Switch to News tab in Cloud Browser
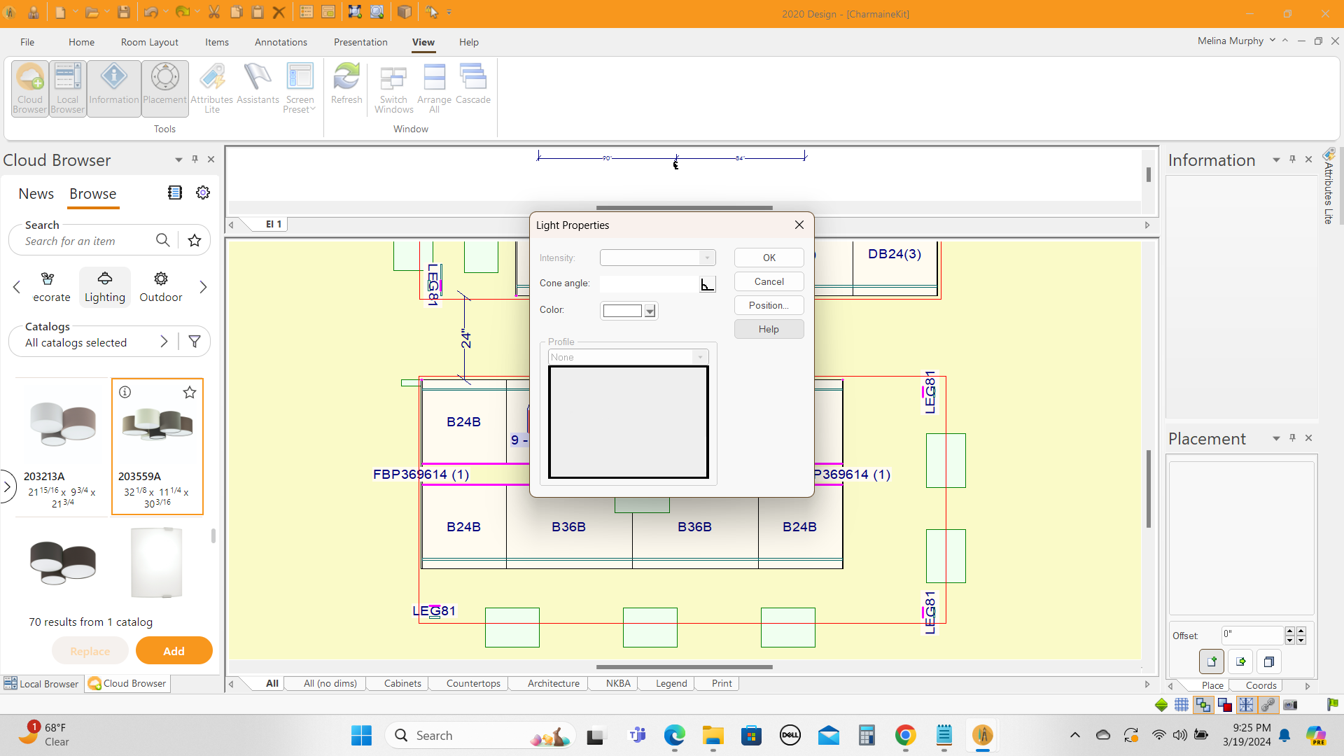The height and width of the screenshot is (756, 1344). click(x=36, y=194)
